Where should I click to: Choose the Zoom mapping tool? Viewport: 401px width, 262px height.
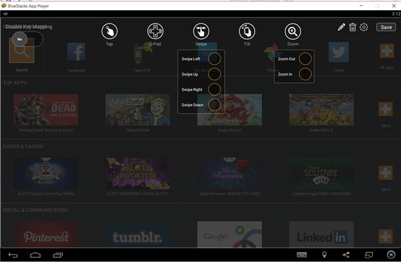pos(293,31)
